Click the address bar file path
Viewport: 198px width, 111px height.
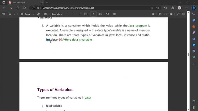point(68,8)
